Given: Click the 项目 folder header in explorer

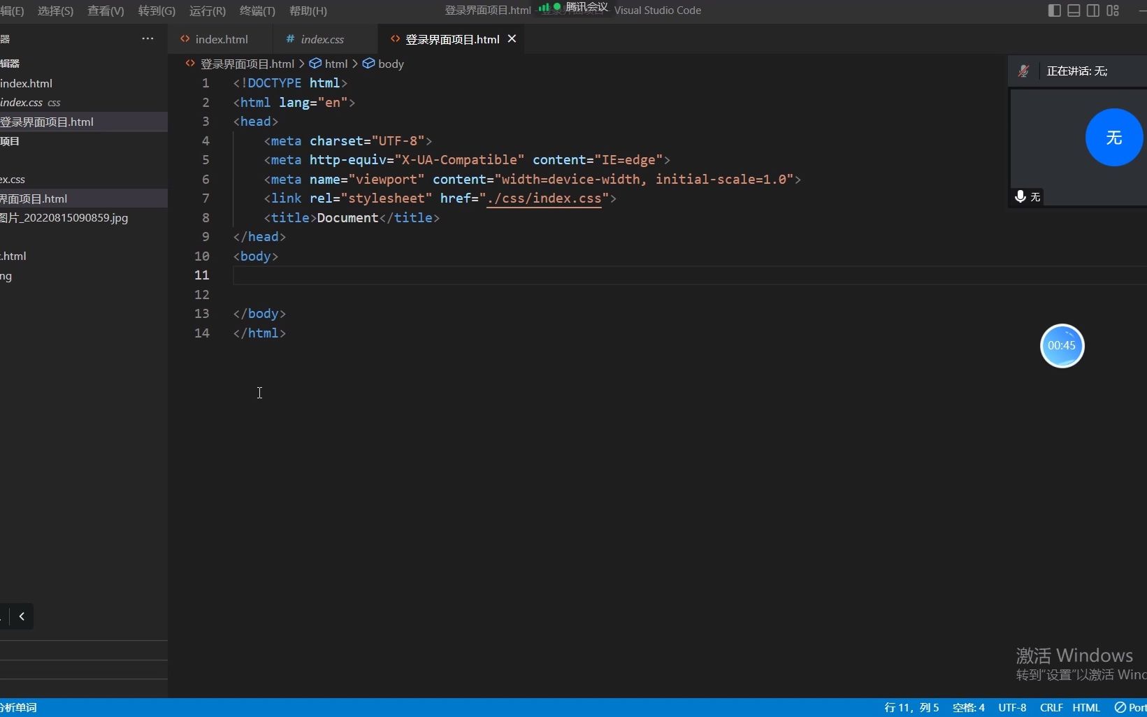Looking at the screenshot, I should 84,141.
